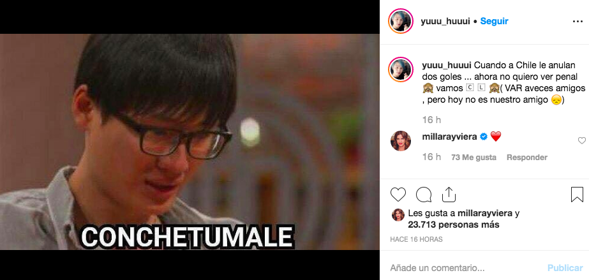Click millarayviera's verified blue badge
This screenshot has width=589, height=280.
pos(484,137)
